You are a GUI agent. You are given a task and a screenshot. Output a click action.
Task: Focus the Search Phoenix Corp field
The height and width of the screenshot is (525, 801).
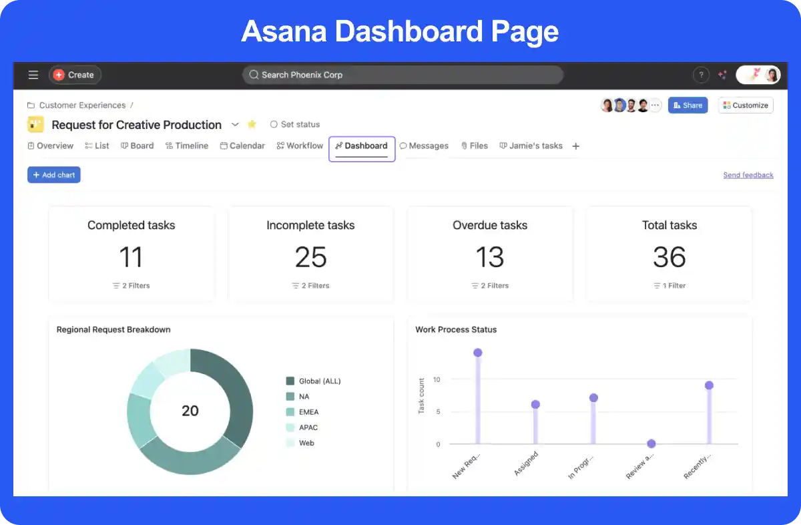[x=403, y=75]
